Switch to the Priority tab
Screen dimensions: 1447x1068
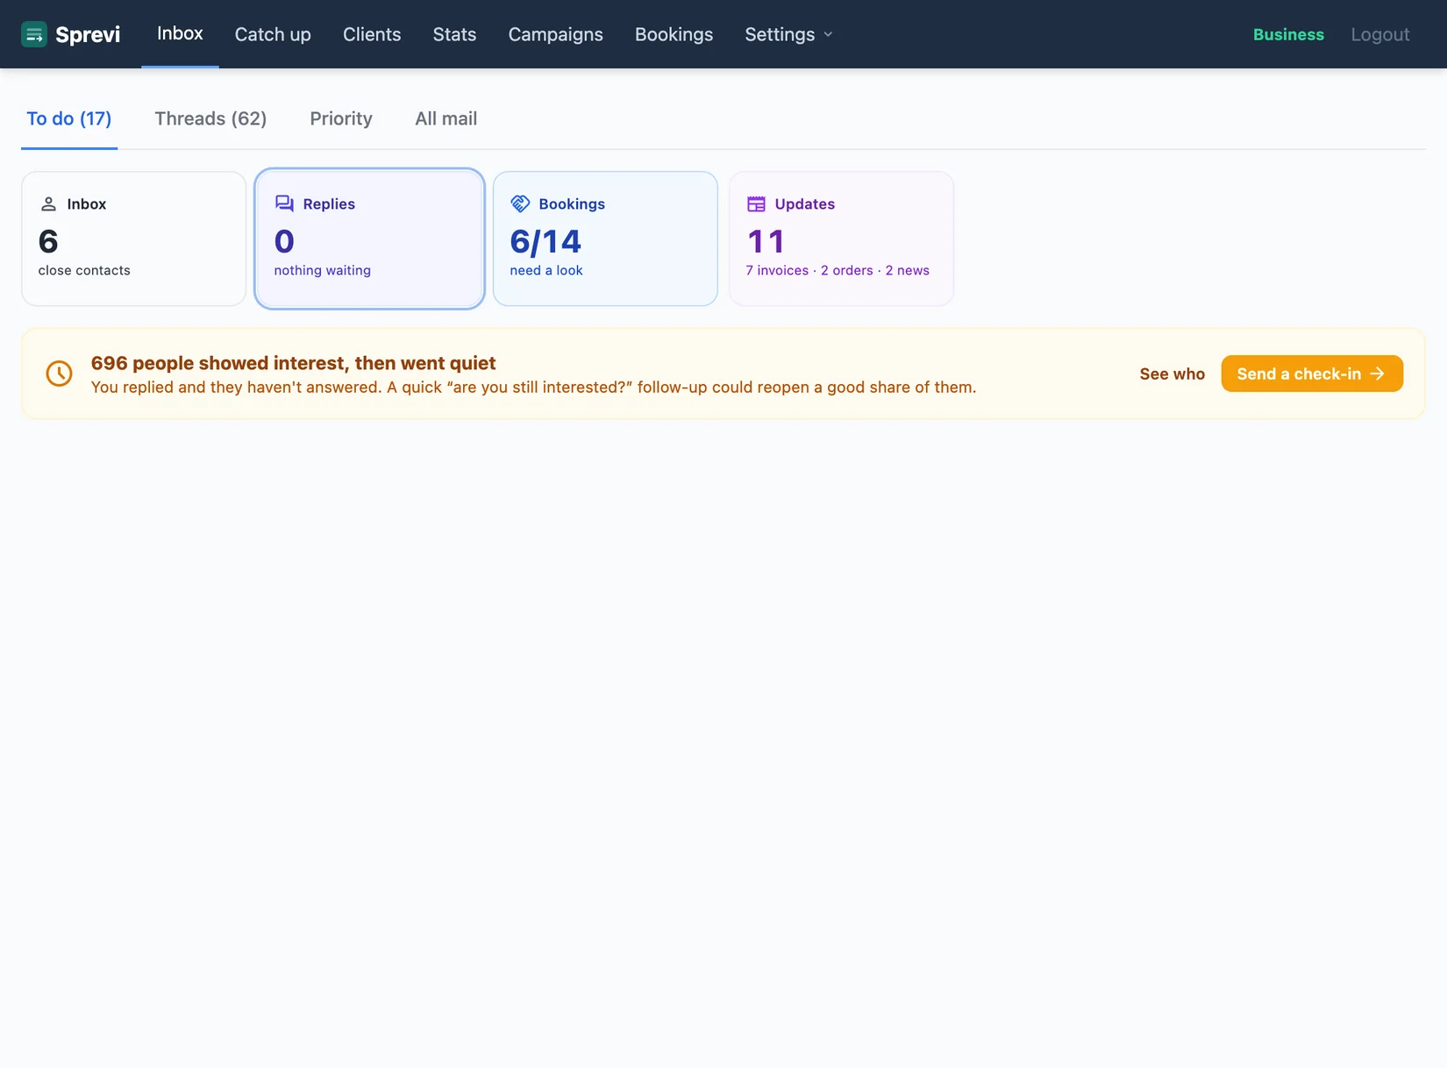(341, 118)
